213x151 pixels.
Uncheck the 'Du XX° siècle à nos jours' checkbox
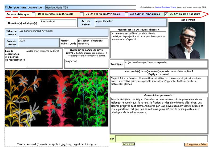[166, 14]
